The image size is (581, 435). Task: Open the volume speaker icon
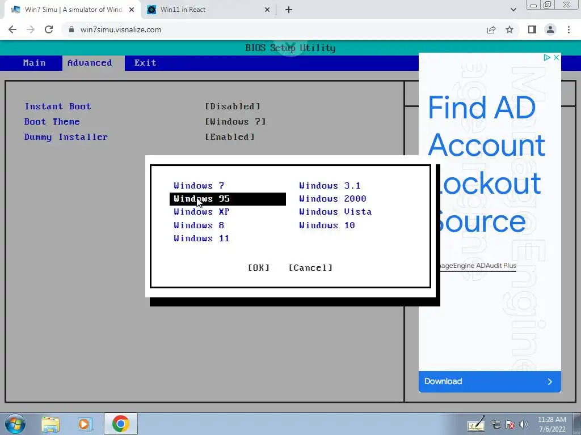click(x=524, y=425)
